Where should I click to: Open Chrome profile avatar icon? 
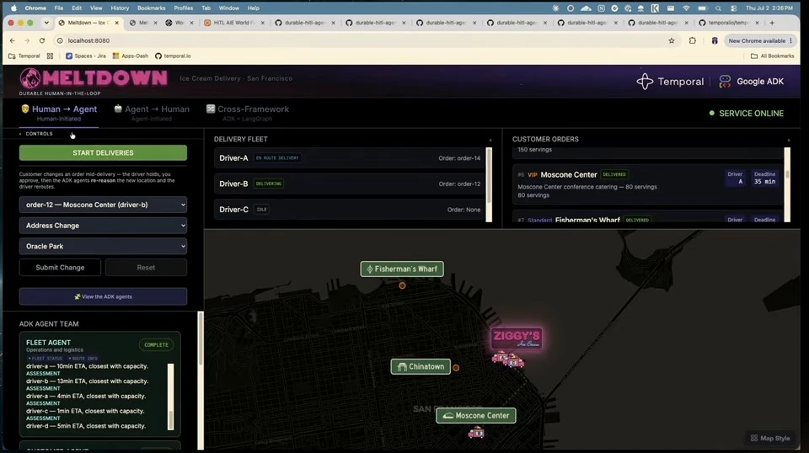click(715, 40)
